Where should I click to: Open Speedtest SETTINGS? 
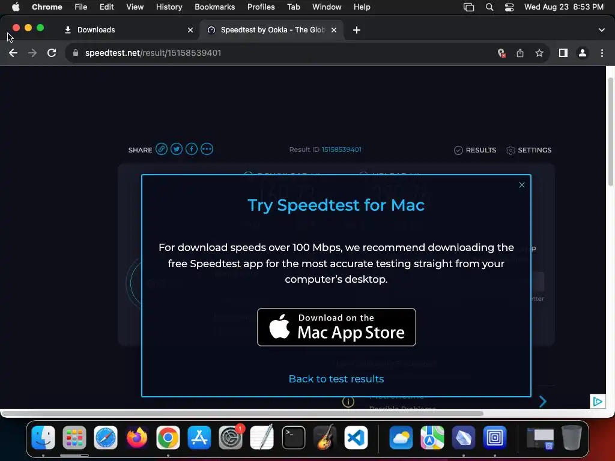coord(529,150)
